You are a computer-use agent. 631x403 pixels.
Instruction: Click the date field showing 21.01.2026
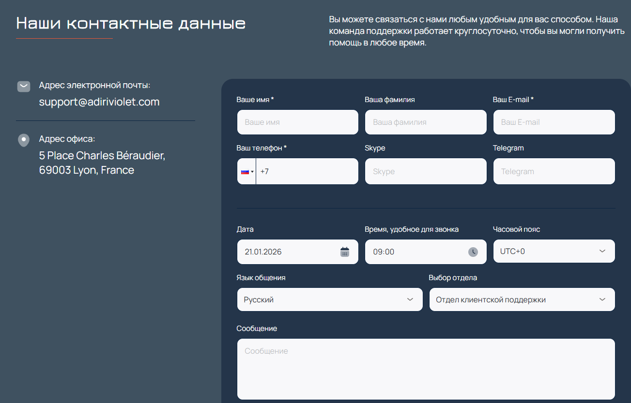point(288,252)
